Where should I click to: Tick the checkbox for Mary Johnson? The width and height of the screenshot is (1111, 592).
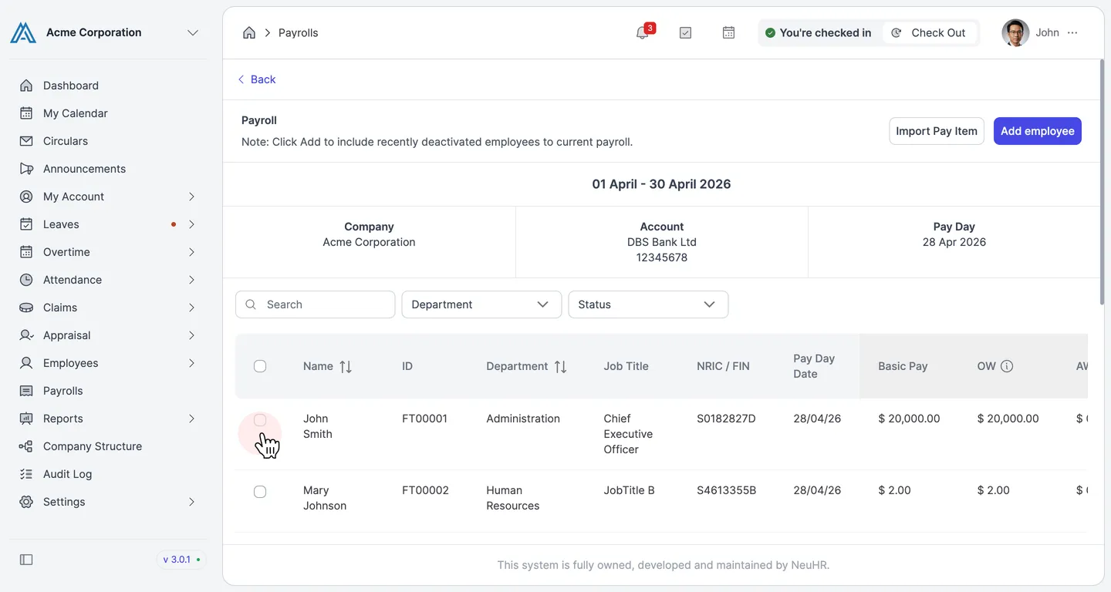click(x=260, y=492)
